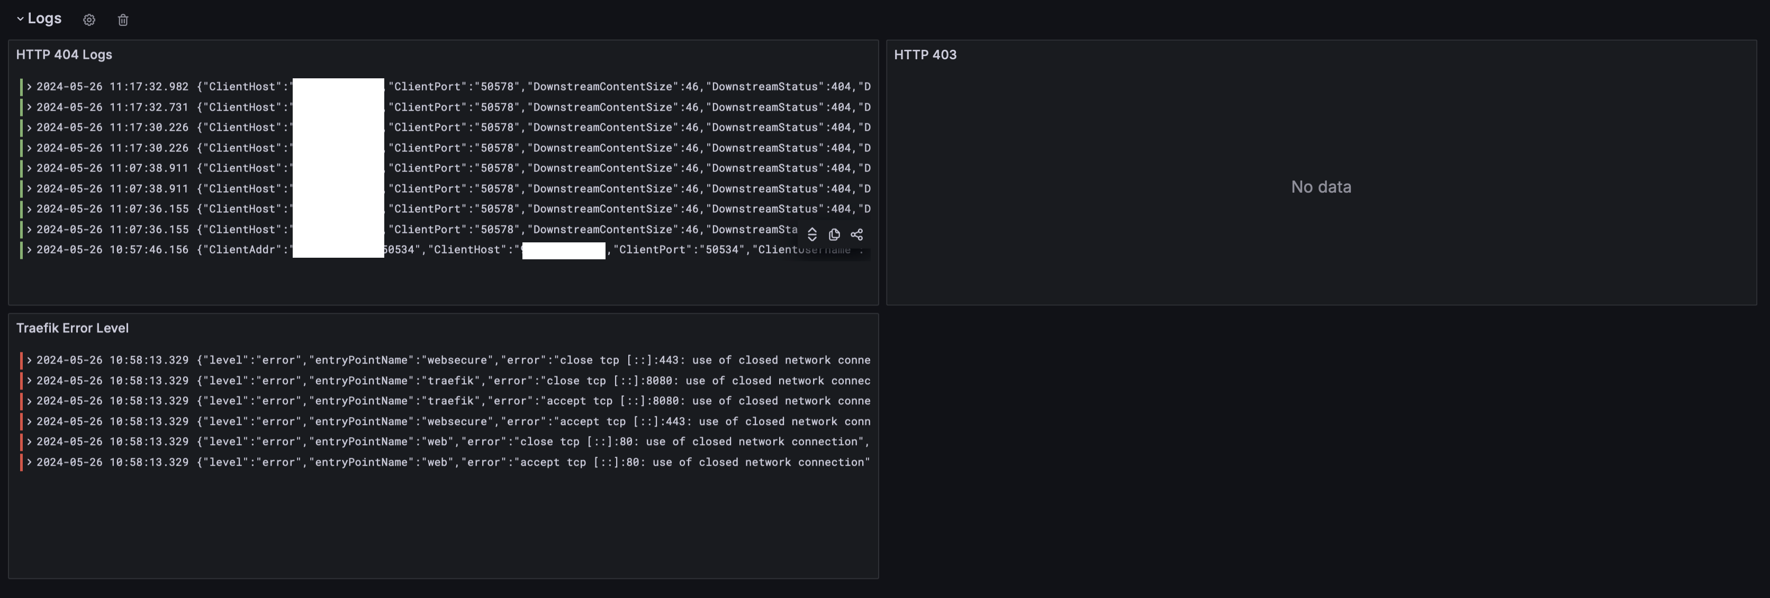Open the Logs row settings gear
The image size is (1770, 598).
tap(88, 20)
